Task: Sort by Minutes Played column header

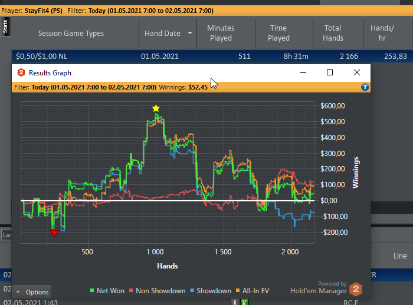Action: point(221,33)
